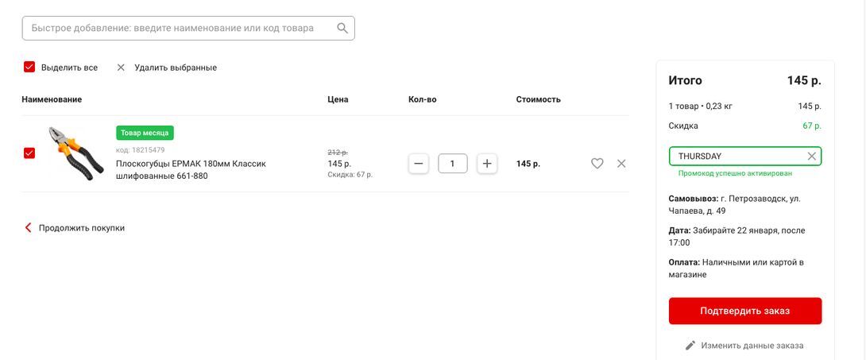Viewport: 866px width, 360px height.
Task: Click the X icon beside Удалить выбранные
Action: [x=121, y=68]
